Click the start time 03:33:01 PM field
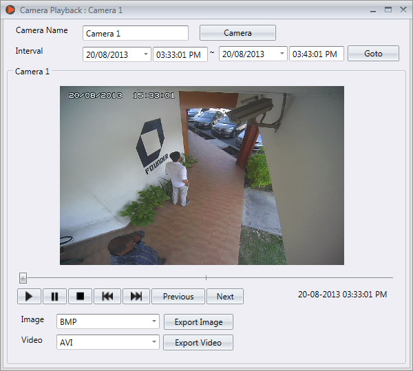Image resolution: width=413 pixels, height=371 pixels. pyautogui.click(x=180, y=54)
